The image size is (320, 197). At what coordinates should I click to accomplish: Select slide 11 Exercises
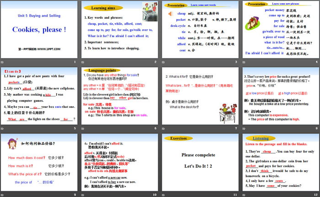pos(200,162)
